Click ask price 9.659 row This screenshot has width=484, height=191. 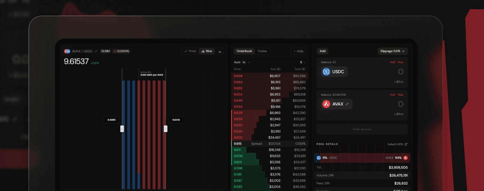coord(270,88)
